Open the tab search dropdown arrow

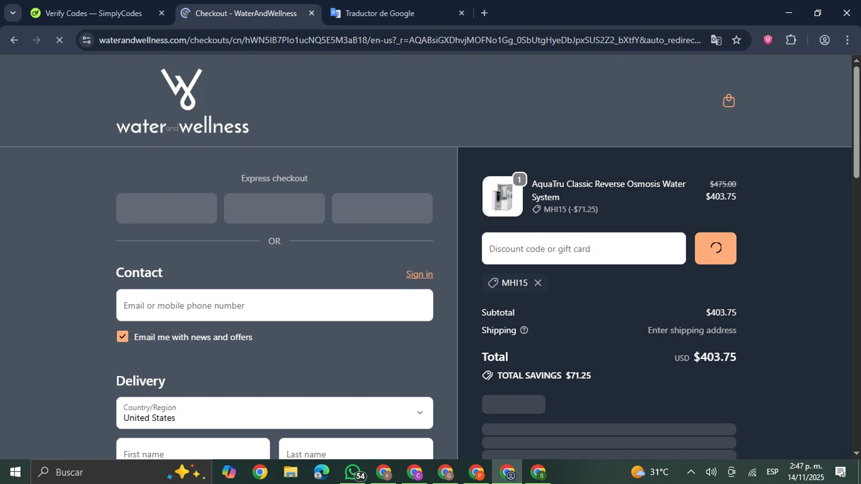point(13,13)
